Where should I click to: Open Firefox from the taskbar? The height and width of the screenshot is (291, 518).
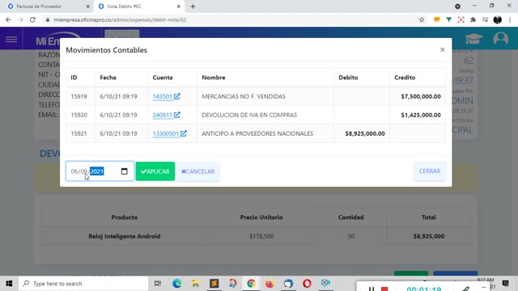270,284
